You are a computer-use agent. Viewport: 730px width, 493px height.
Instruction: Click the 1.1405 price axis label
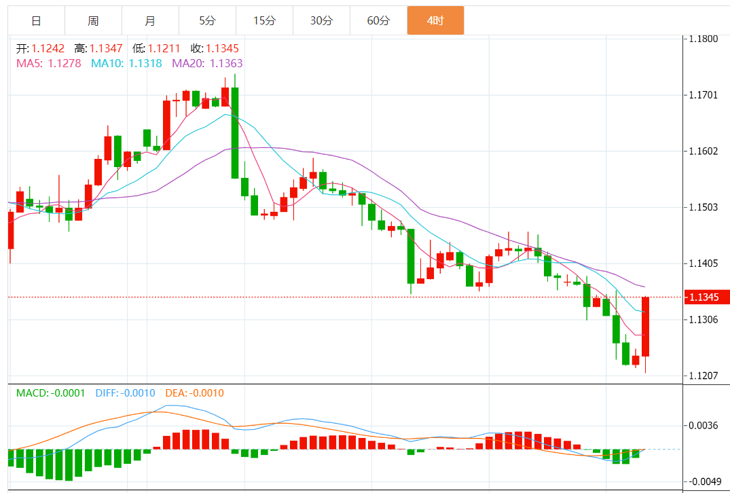click(x=704, y=263)
